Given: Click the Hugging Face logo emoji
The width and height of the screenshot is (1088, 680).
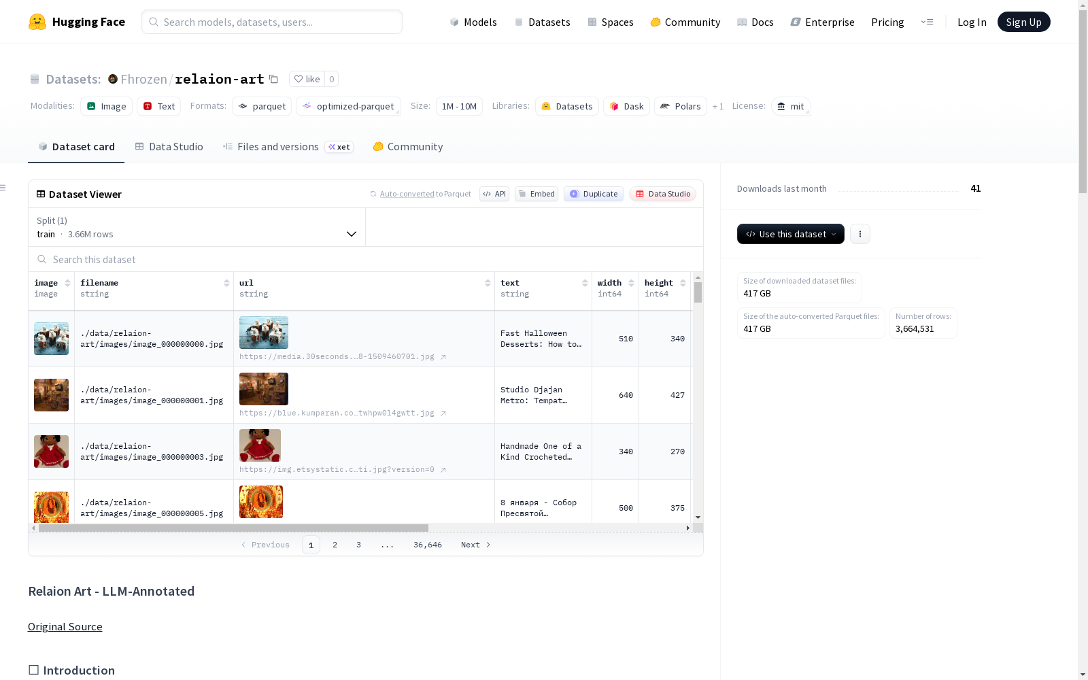Looking at the screenshot, I should pyautogui.click(x=37, y=22).
